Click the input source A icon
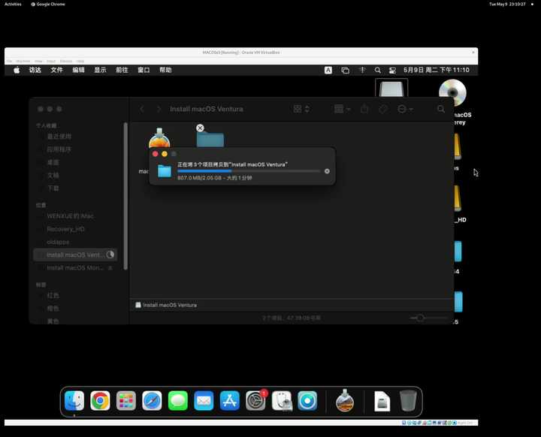Viewport: 541px width, 437px height. (x=328, y=71)
